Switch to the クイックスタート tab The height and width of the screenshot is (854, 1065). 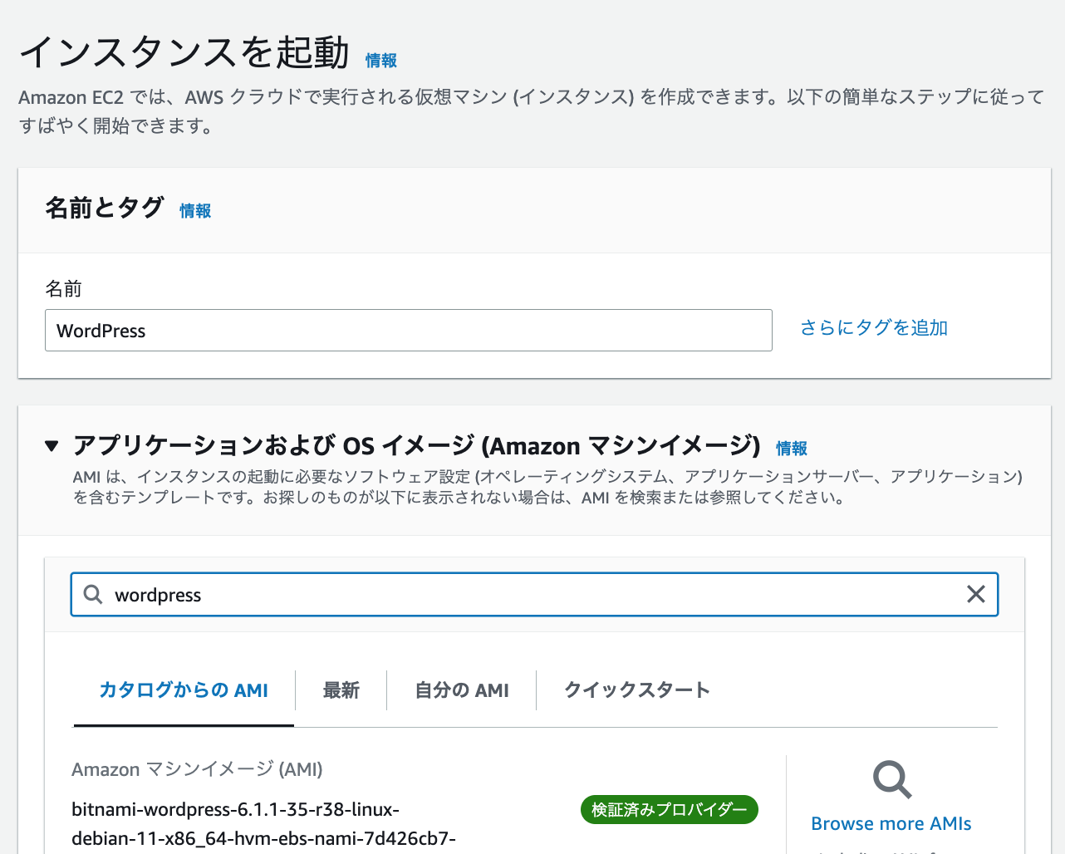pyautogui.click(x=636, y=690)
